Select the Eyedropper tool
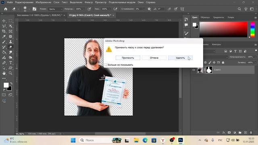258x145 pixels. coord(4,37)
